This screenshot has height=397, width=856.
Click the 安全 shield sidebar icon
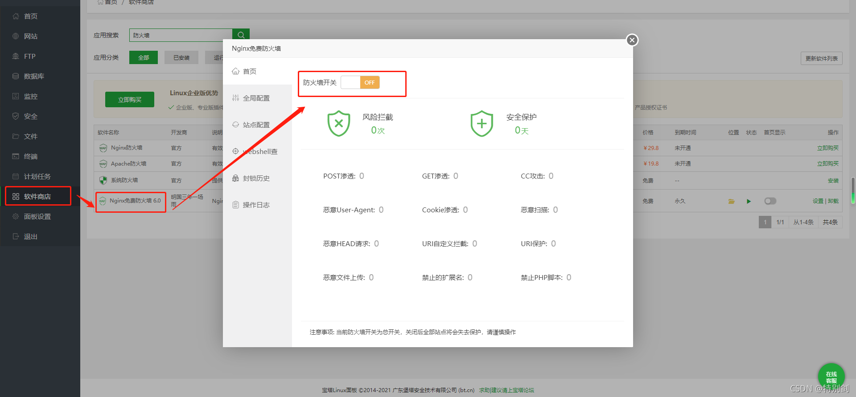[x=16, y=116]
